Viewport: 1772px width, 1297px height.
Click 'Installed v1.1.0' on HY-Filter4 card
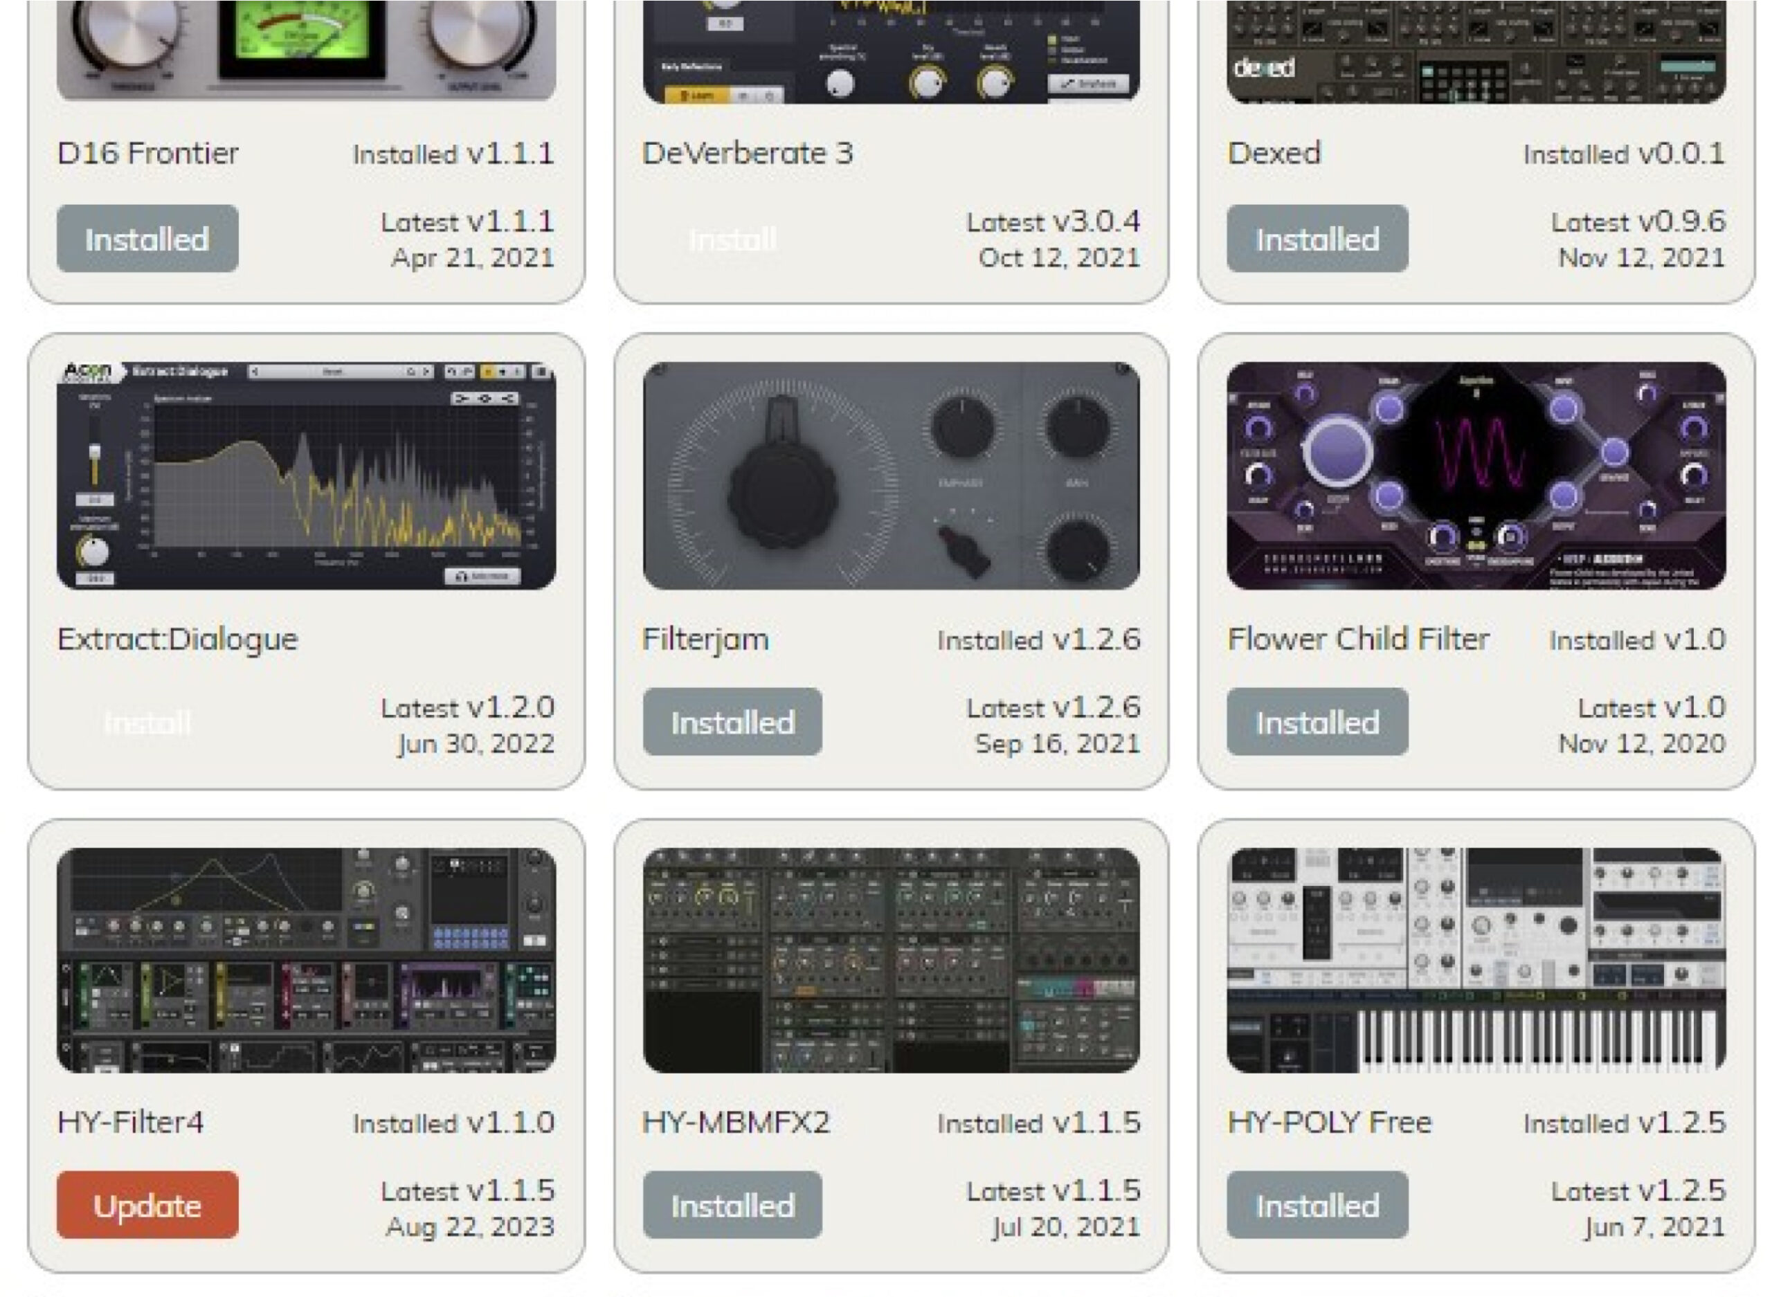[454, 1123]
